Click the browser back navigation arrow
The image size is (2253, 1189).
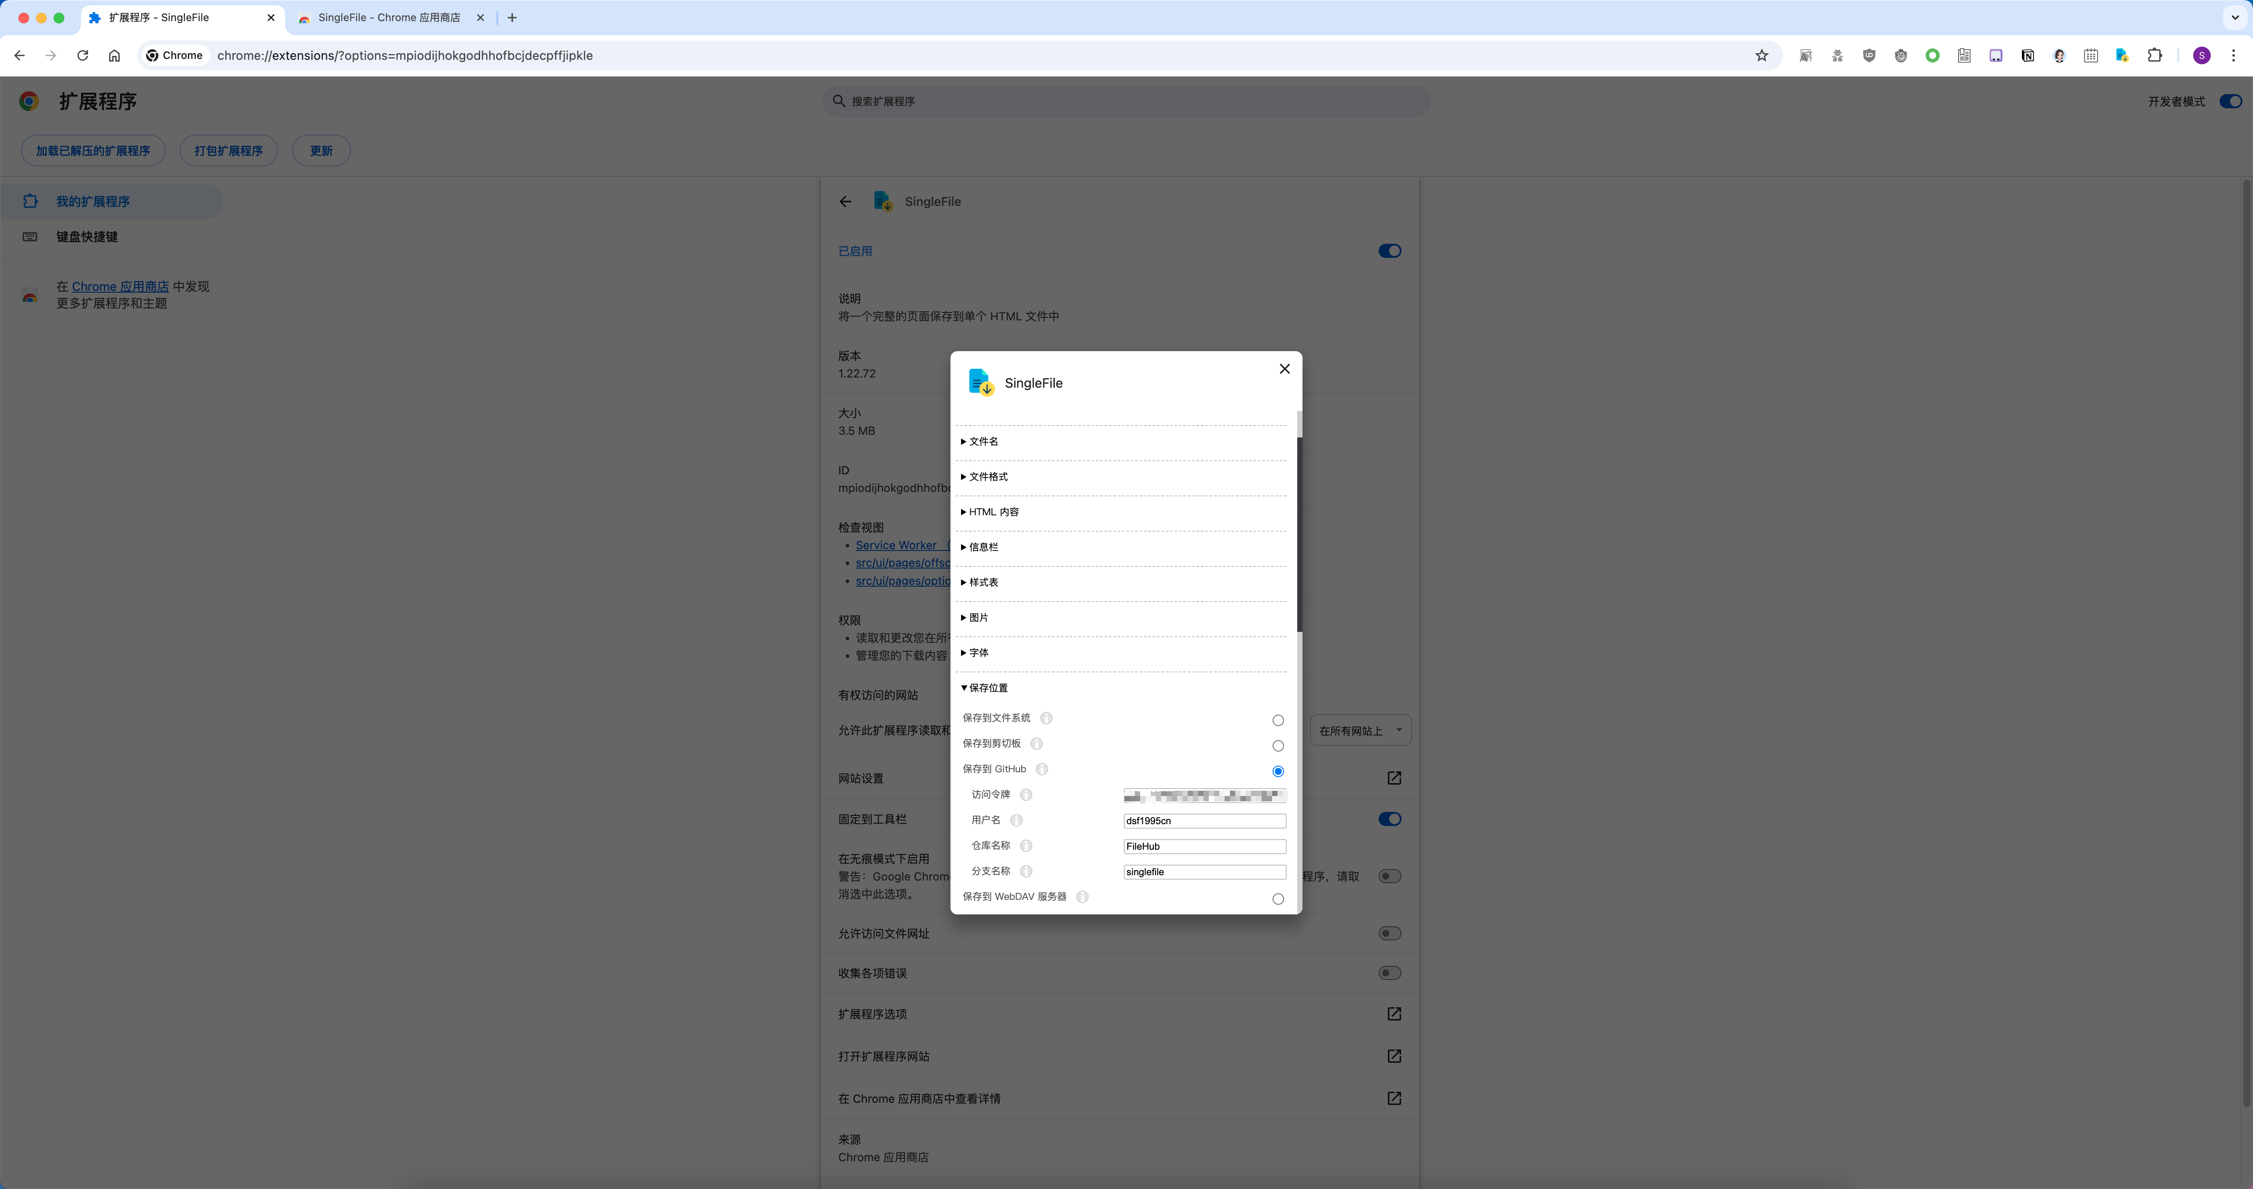point(19,55)
